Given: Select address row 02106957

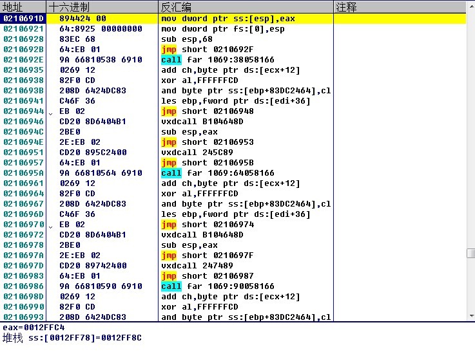Looking at the screenshot, I should point(23,162).
